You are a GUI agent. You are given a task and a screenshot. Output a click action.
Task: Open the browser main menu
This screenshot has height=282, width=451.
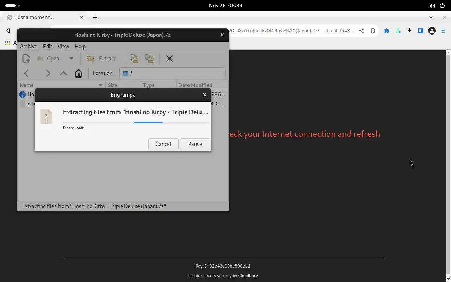[443, 31]
